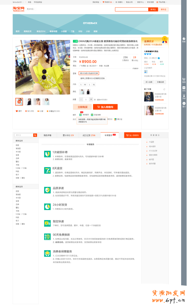Choose the black color swatch
Image resolution: width=188 pixels, height=307 pixels.
[88, 92]
